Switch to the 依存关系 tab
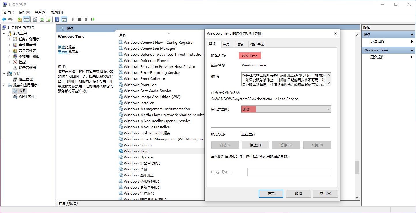Image resolution: width=416 pixels, height=213 pixels. tap(257, 44)
